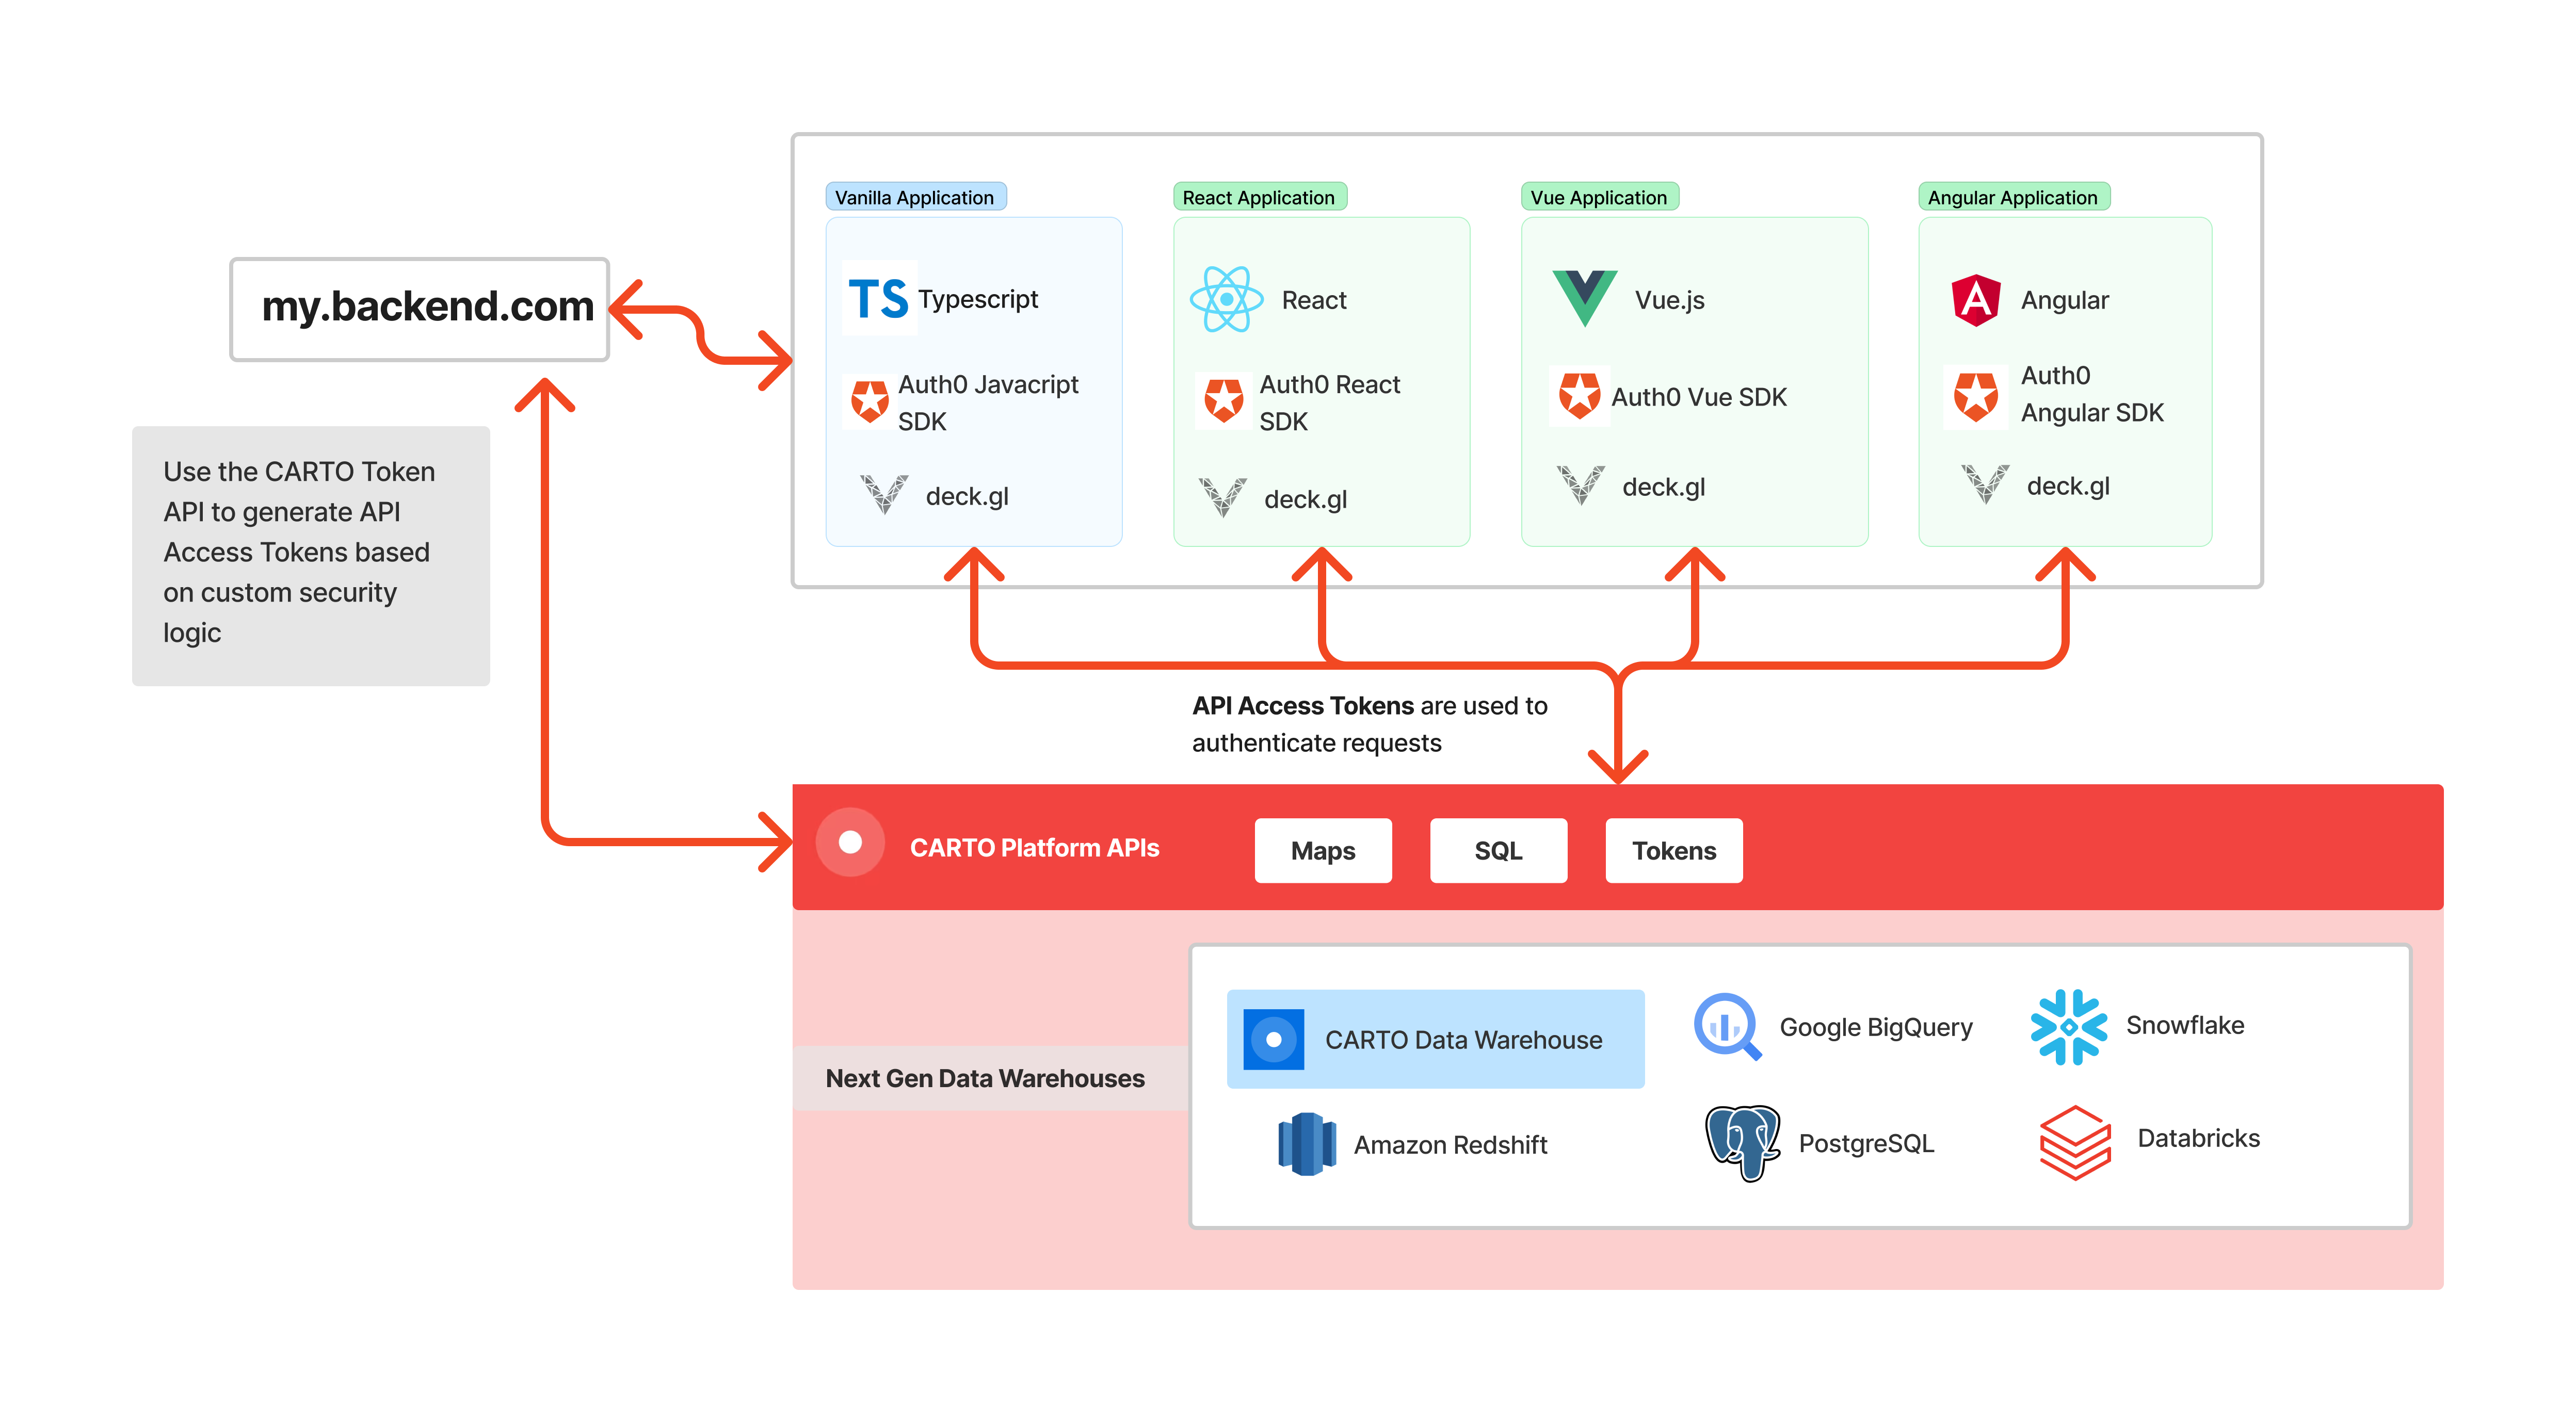Click the CARTO Platform APIs circle logo
This screenshot has height=1422, width=2576.
[x=850, y=843]
